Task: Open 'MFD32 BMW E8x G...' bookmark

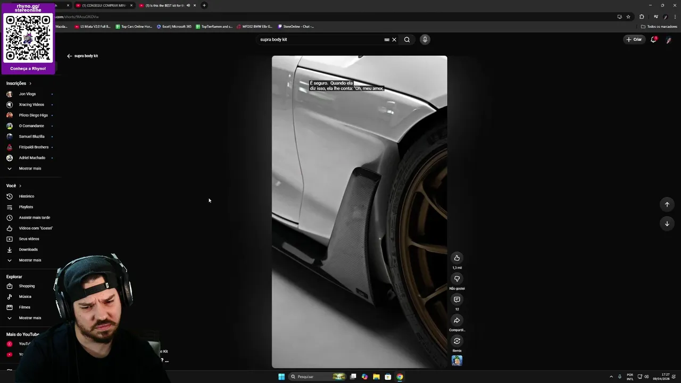Action: point(254,27)
